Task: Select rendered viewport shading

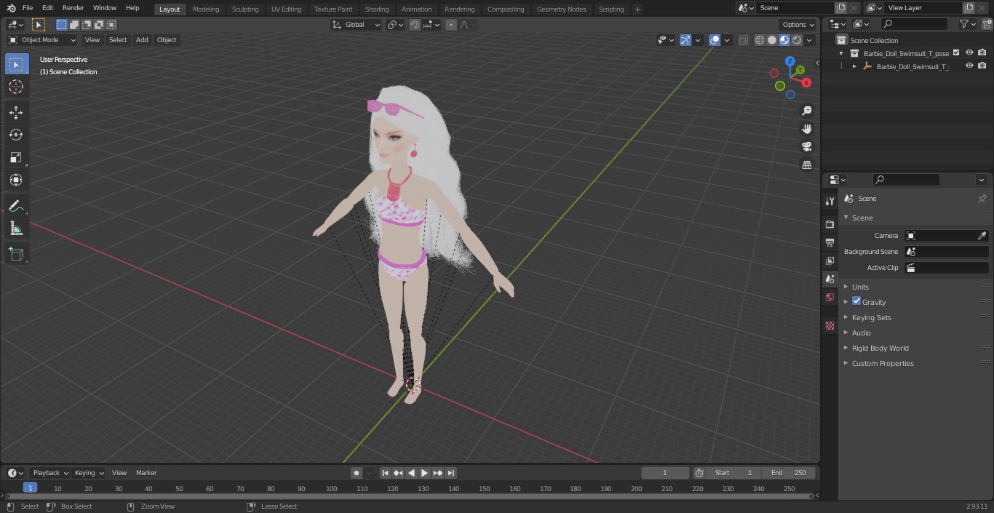Action: tap(797, 40)
